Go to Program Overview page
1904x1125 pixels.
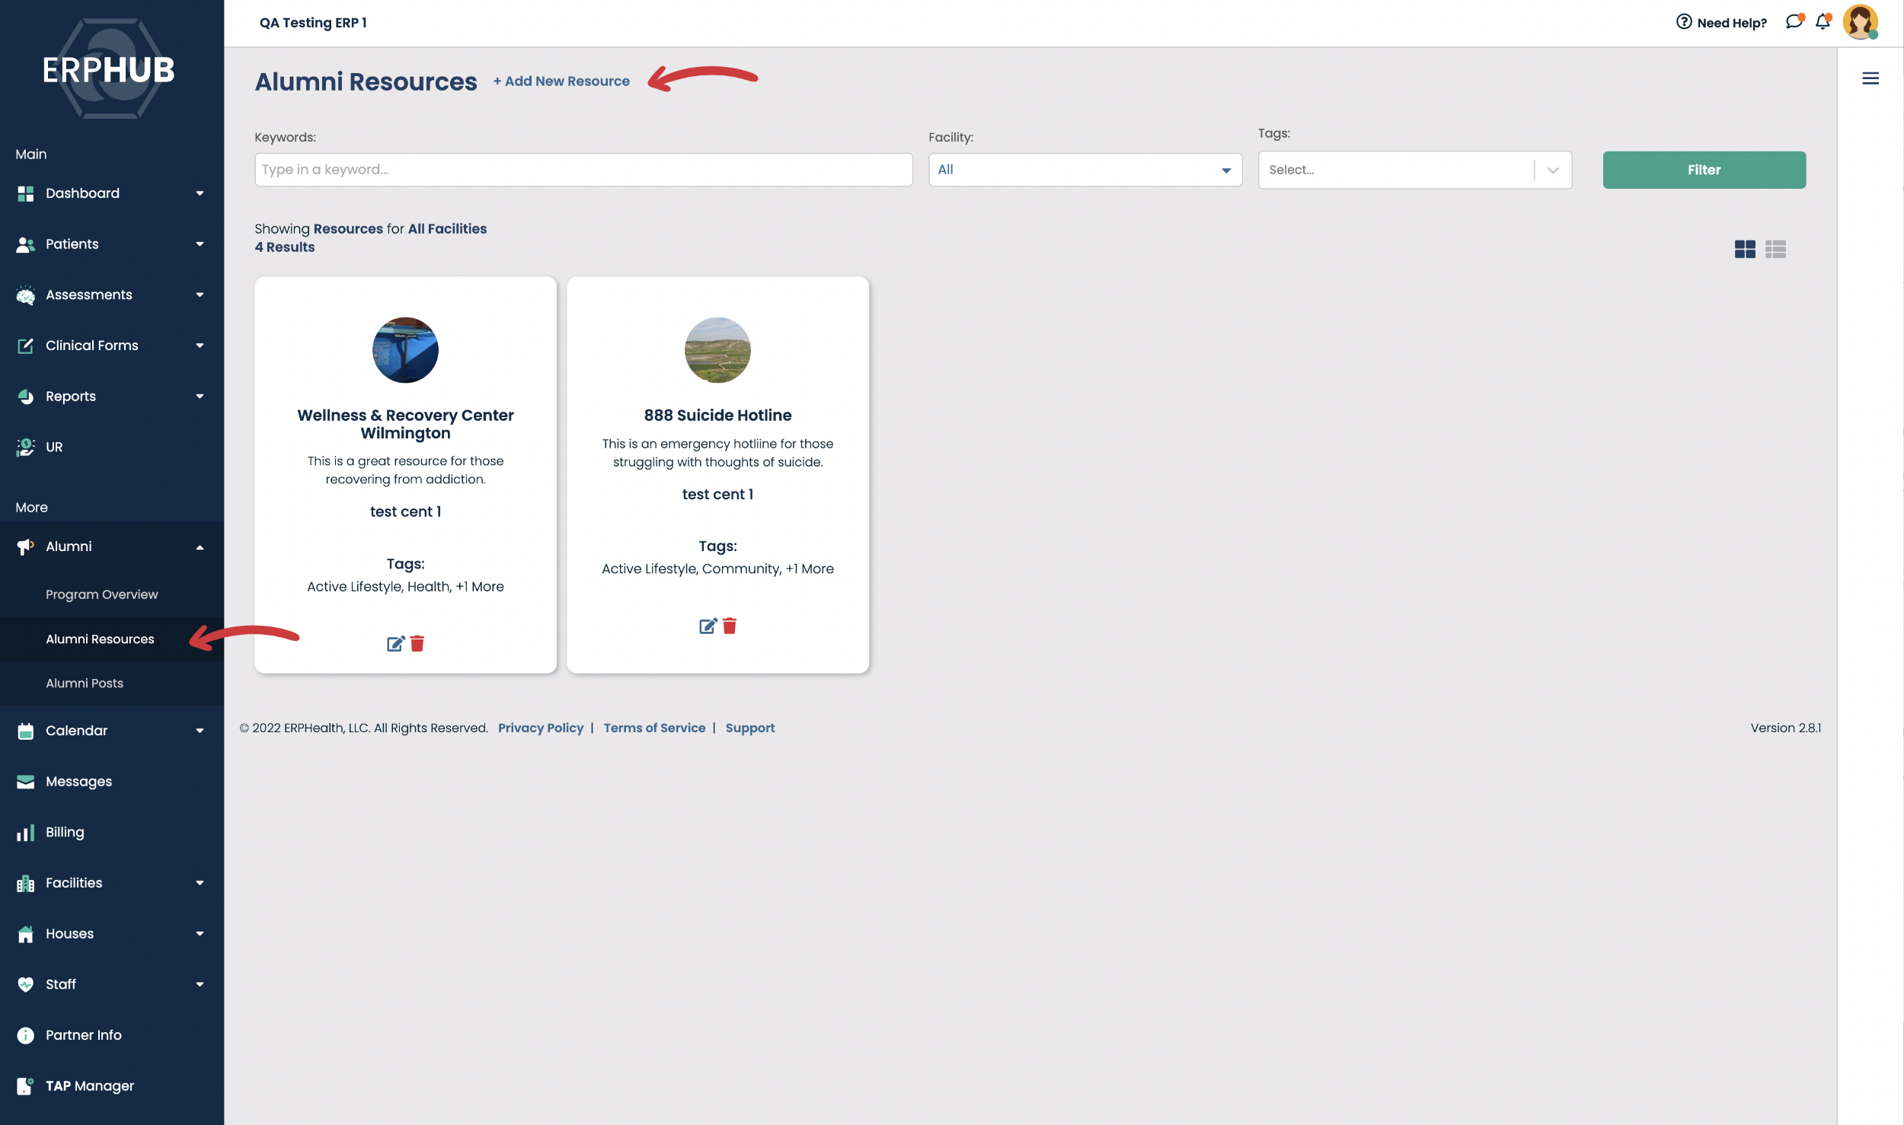[x=102, y=594]
